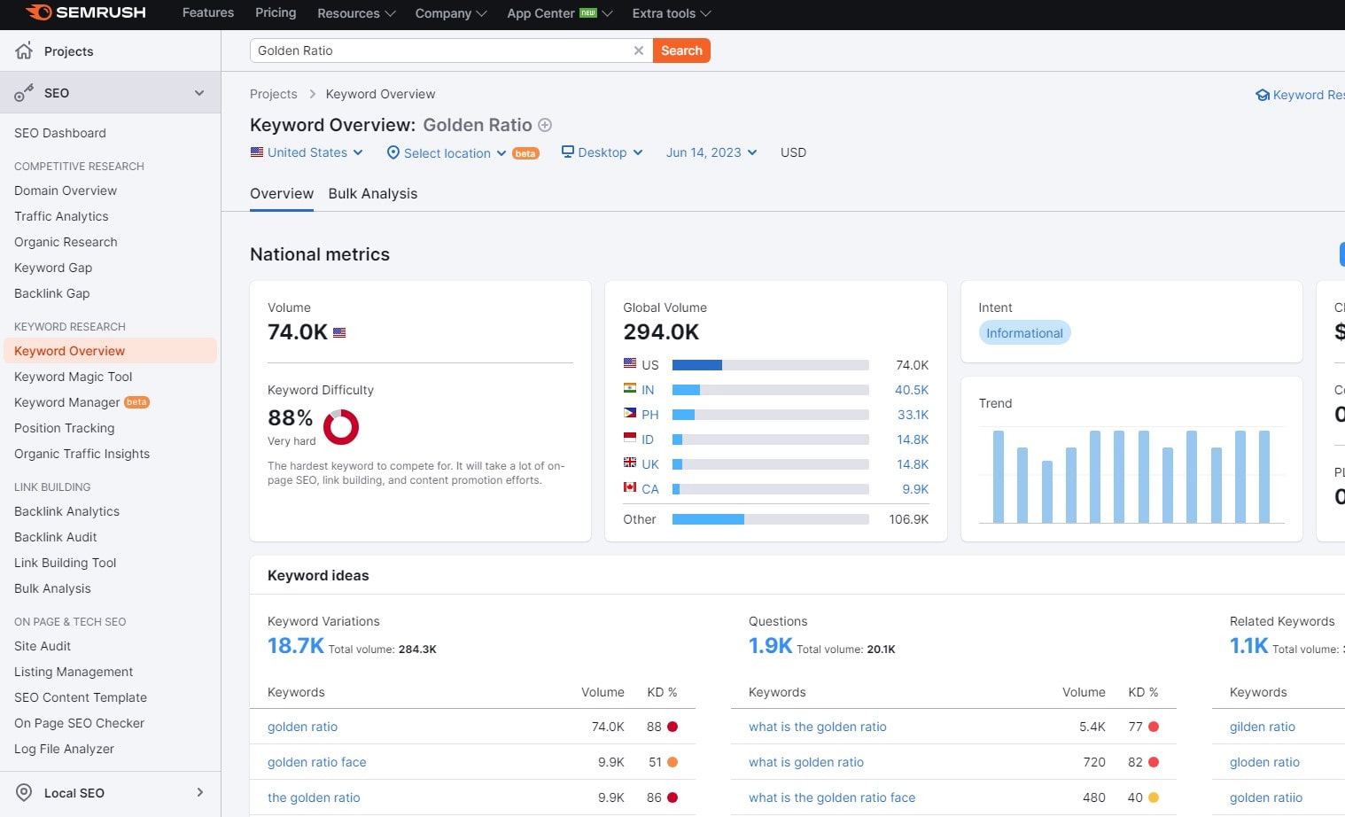Click the US flag beside 74.0K Volume
Image resolution: width=1345 pixels, height=817 pixels.
click(x=339, y=333)
